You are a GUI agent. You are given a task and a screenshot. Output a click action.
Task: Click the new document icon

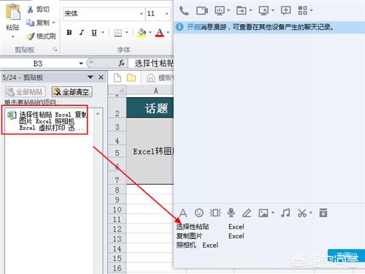(x=118, y=77)
